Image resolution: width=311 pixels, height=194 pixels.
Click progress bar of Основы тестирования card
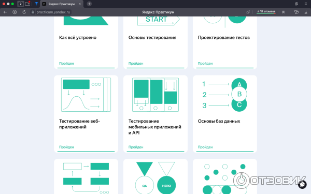click(155, 68)
